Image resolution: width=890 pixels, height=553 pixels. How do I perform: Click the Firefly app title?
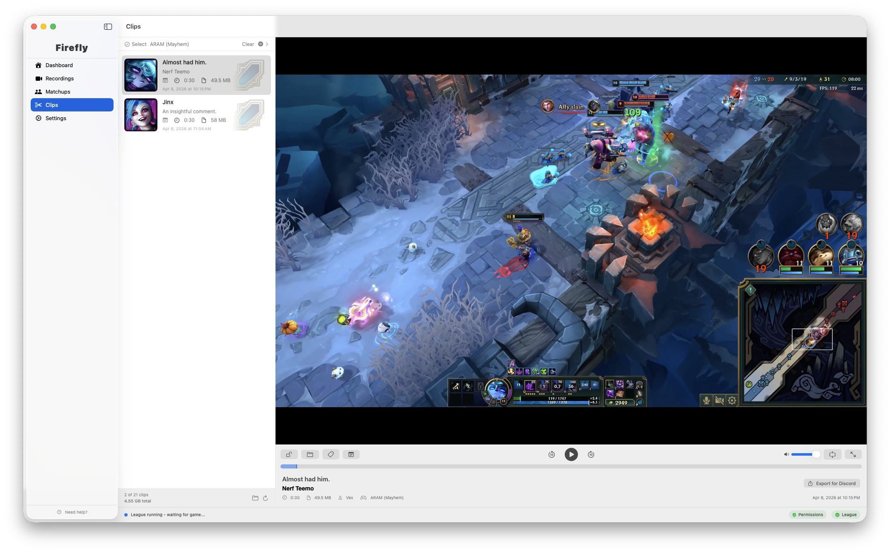(72, 48)
